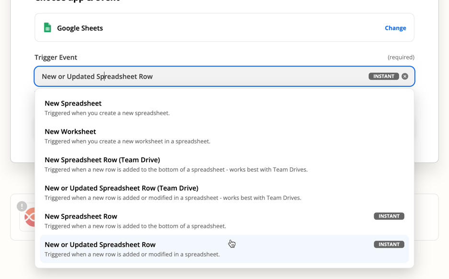Click the Google Sheets app icon
This screenshot has width=449, height=279.
click(x=47, y=27)
